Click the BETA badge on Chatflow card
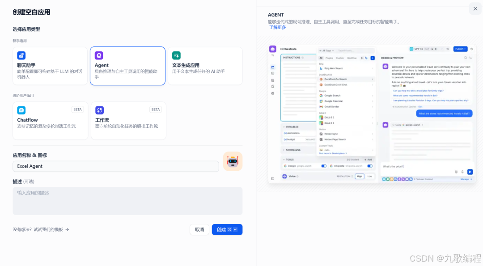Image resolution: width=483 pixels, height=266 pixels. 78,110
